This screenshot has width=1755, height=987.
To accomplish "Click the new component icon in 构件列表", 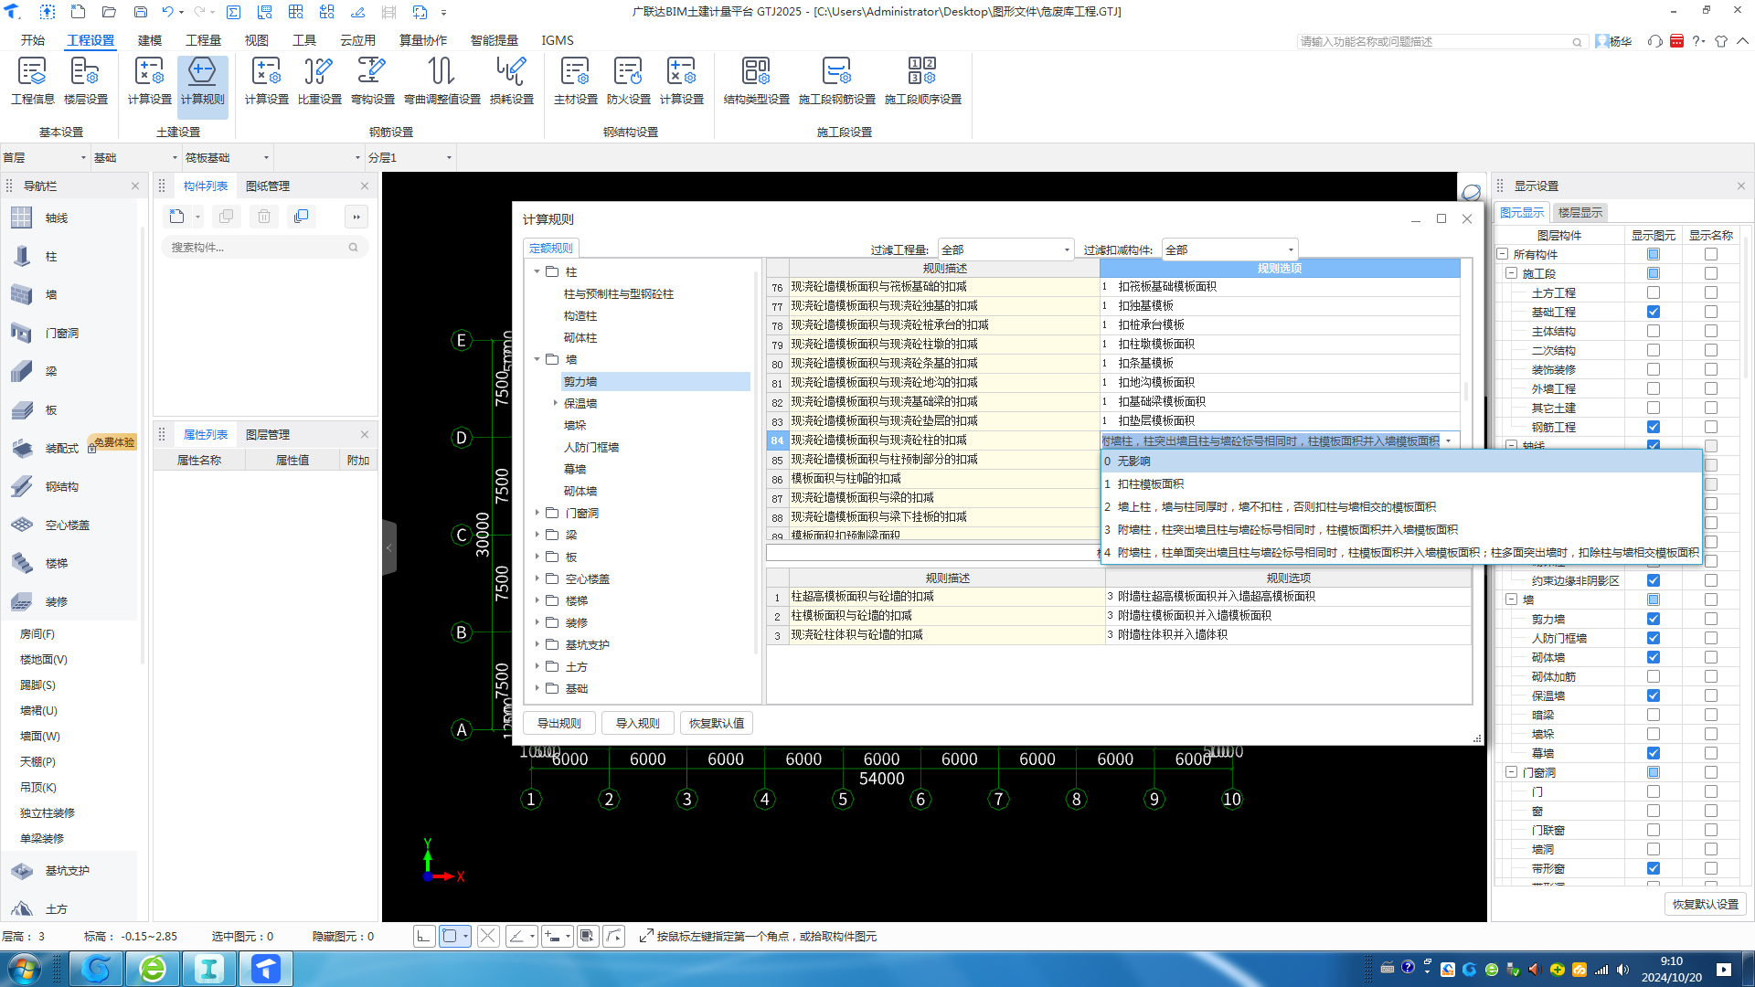I will 177,217.
